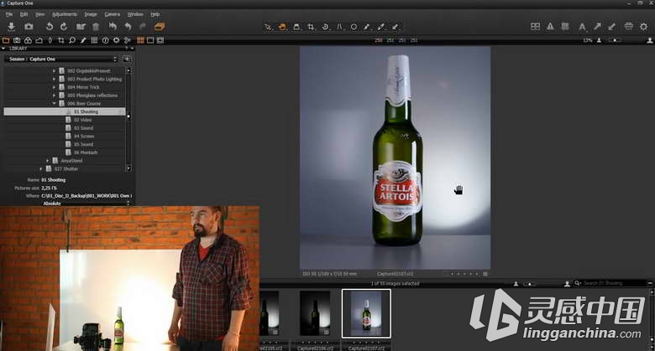Click the Move to folder icon
The height and width of the screenshot is (351, 655).
click(x=81, y=27)
